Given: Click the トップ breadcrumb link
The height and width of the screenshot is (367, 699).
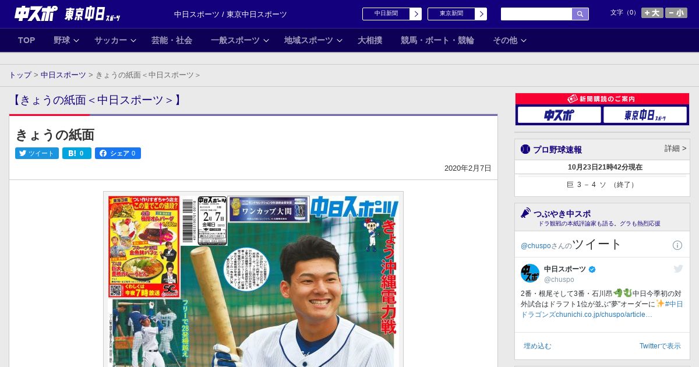Looking at the screenshot, I should click(20, 75).
